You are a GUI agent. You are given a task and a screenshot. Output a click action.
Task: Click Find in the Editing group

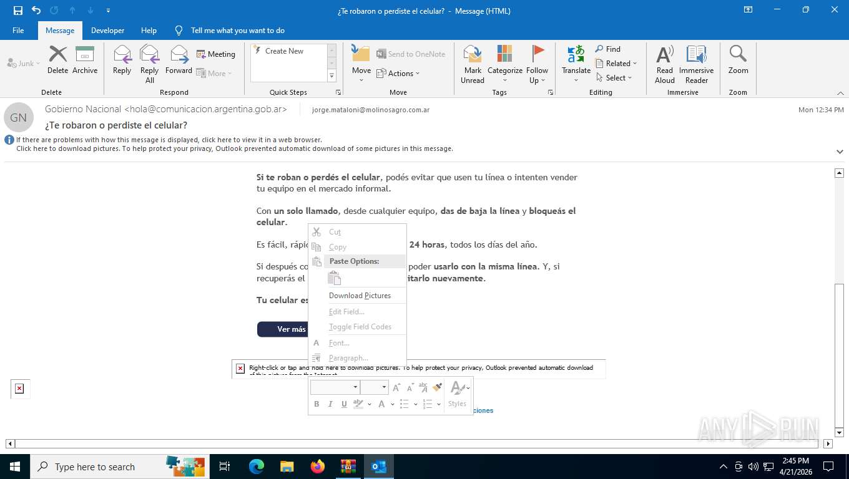coord(607,49)
